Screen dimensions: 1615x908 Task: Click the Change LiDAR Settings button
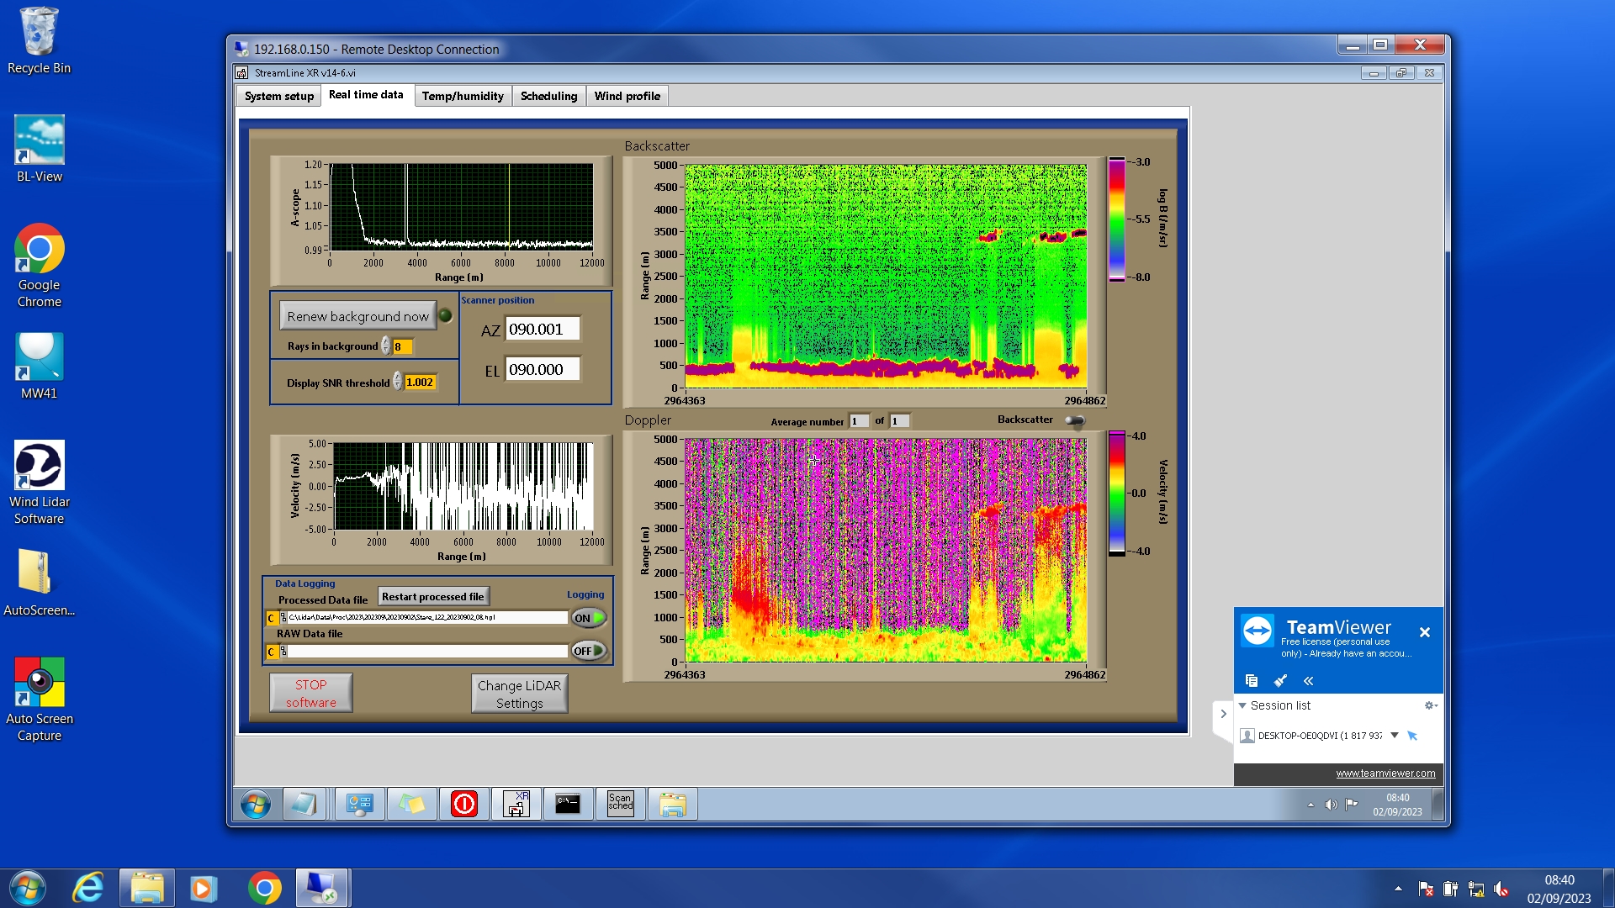519,694
